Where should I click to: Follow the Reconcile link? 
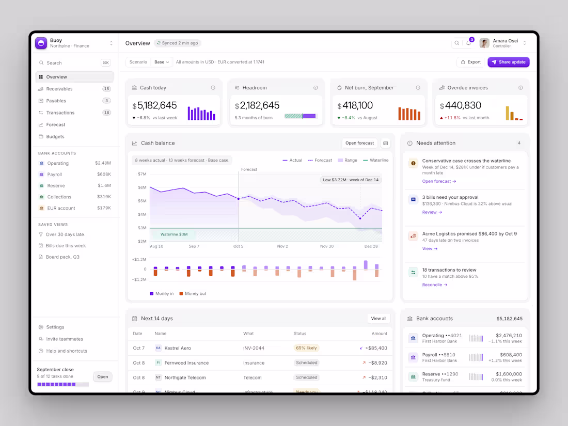click(x=434, y=285)
